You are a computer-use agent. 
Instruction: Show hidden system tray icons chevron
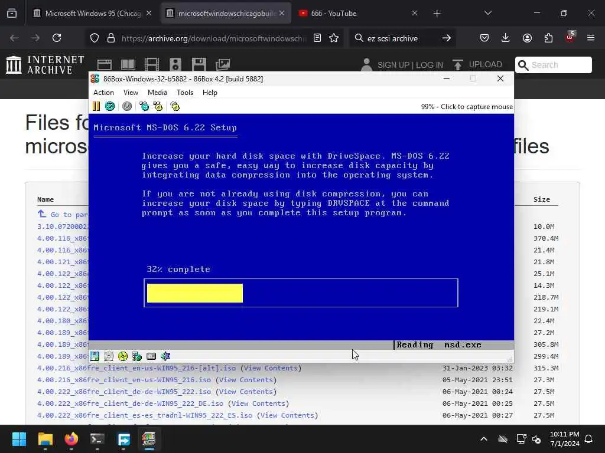tap(483, 439)
